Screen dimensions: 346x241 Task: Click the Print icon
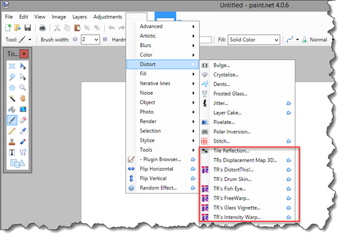pyautogui.click(x=42, y=28)
